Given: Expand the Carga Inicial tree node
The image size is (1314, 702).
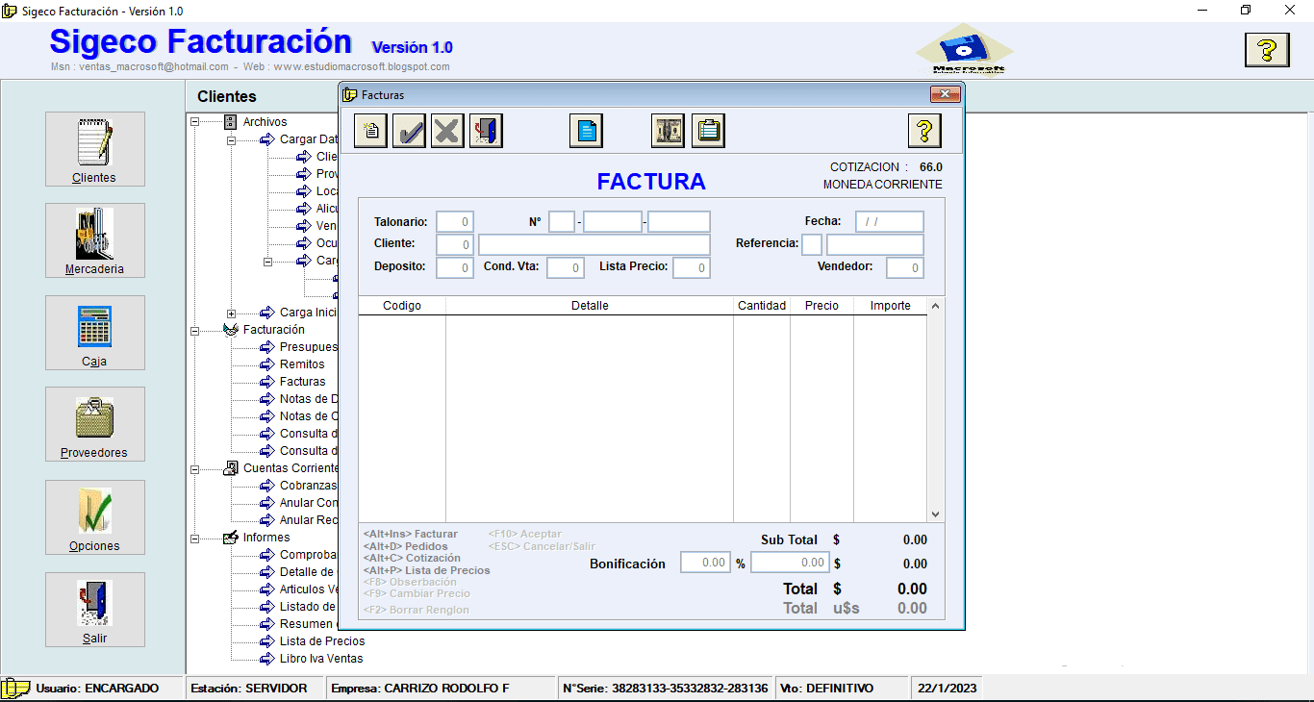Looking at the screenshot, I should (x=232, y=313).
